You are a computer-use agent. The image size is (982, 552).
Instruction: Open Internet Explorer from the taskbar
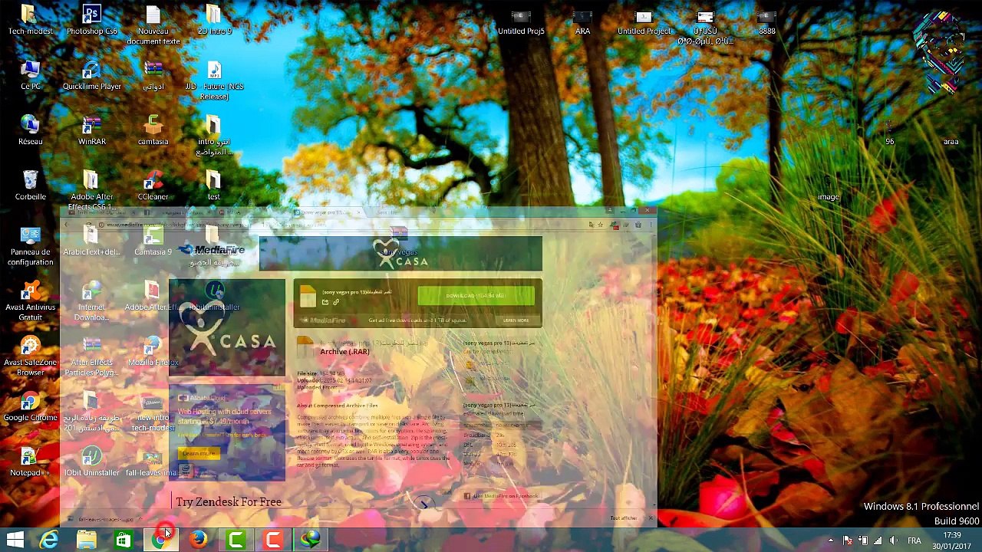coord(49,540)
